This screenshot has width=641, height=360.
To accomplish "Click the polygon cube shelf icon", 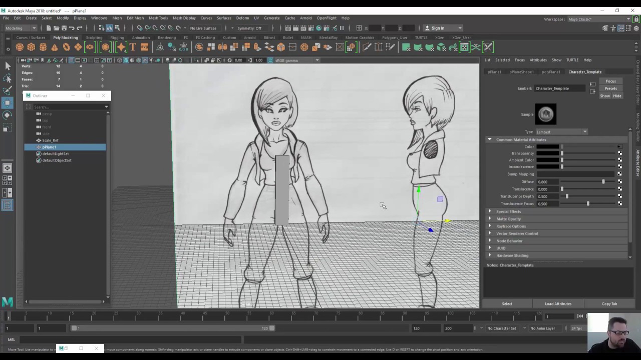I will pos(31,47).
